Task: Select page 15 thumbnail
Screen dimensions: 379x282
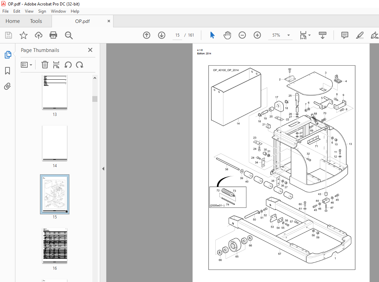Action: [x=55, y=194]
